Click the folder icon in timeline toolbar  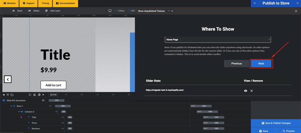(x=12, y=95)
